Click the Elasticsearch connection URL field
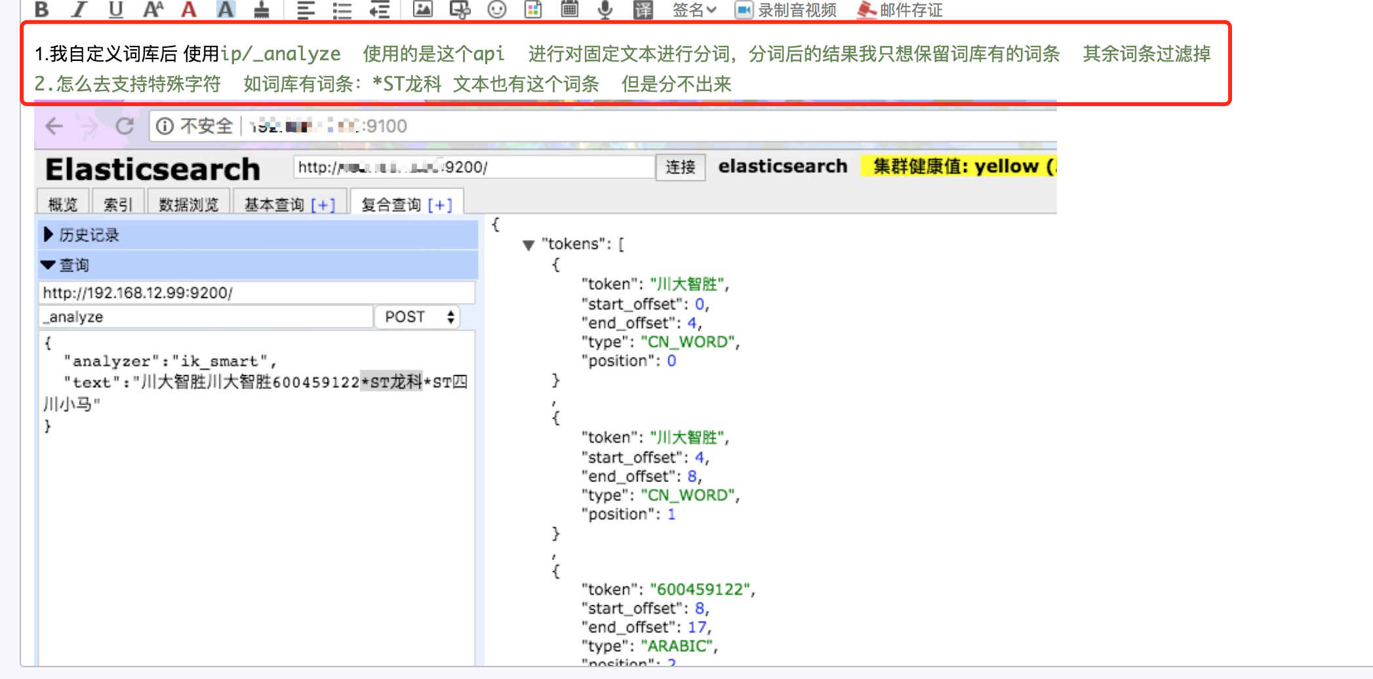The height and width of the screenshot is (679, 1373). pyautogui.click(x=475, y=167)
